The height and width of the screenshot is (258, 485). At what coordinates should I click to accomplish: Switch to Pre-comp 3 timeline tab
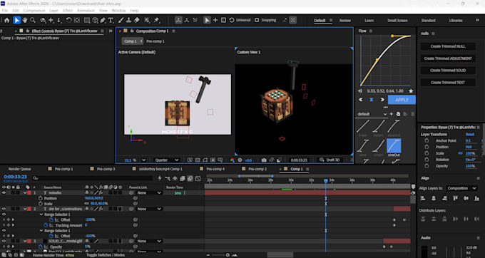point(106,169)
